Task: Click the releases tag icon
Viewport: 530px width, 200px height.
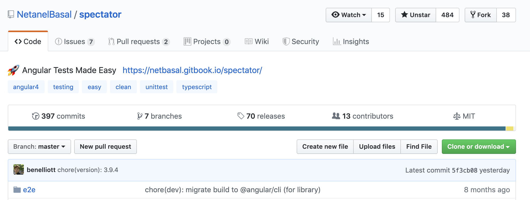Action: (241, 116)
